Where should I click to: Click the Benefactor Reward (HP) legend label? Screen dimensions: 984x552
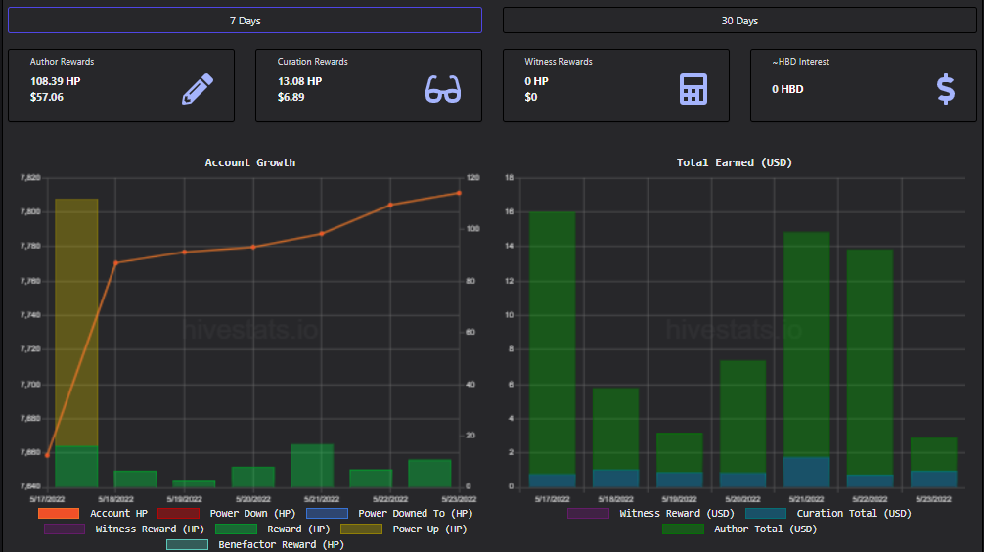point(281,544)
